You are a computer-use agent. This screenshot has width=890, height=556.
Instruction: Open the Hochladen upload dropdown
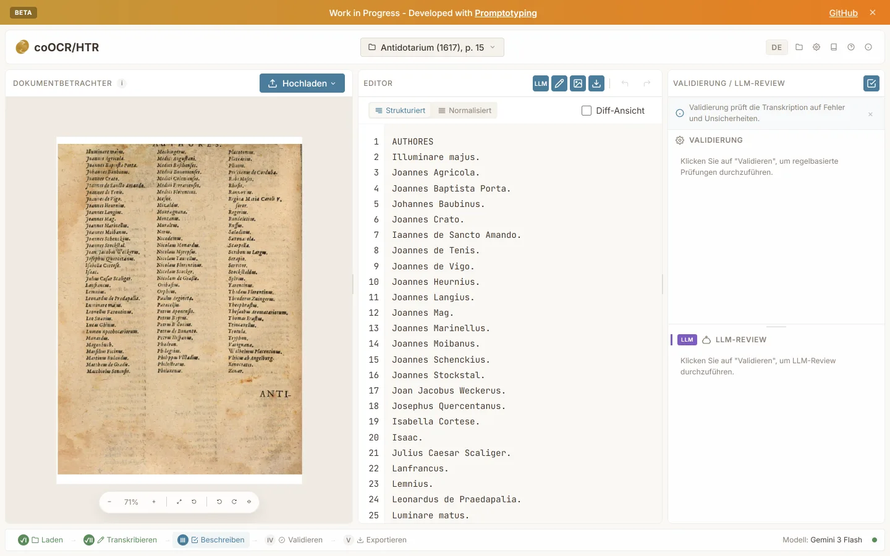coord(302,83)
